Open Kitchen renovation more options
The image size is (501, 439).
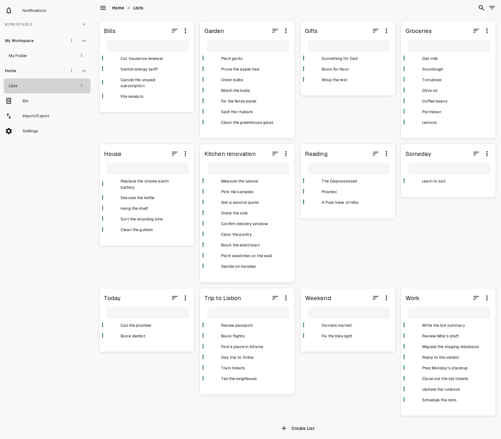286,154
